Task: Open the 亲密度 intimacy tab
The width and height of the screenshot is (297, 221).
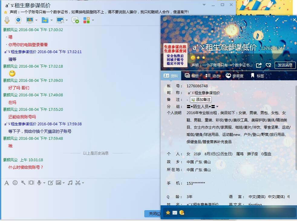Action: point(234,76)
